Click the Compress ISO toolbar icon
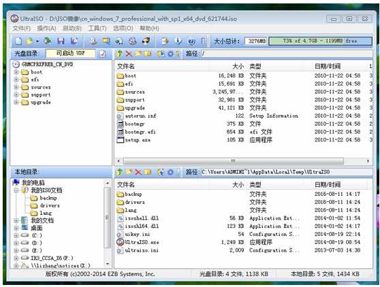 [106, 41]
